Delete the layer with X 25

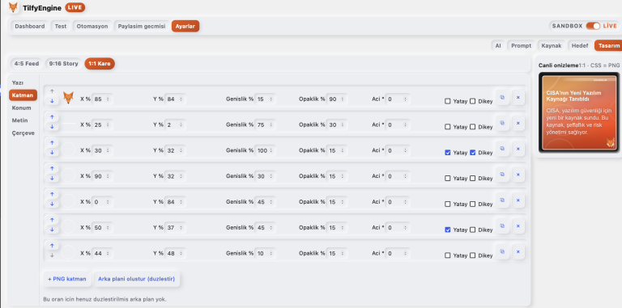[518, 123]
